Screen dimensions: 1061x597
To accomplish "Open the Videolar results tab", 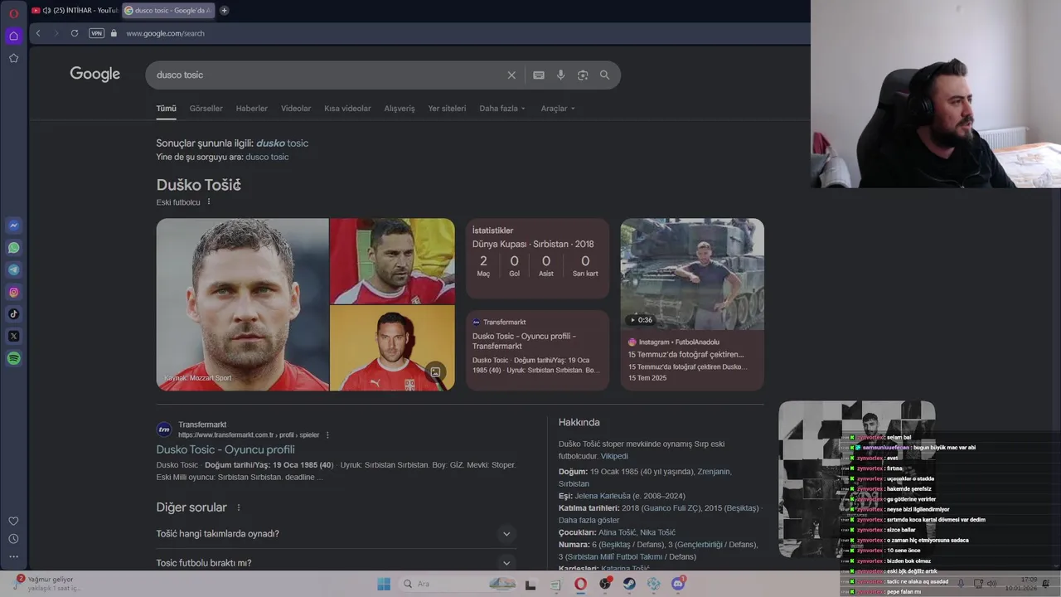I will pyautogui.click(x=296, y=109).
